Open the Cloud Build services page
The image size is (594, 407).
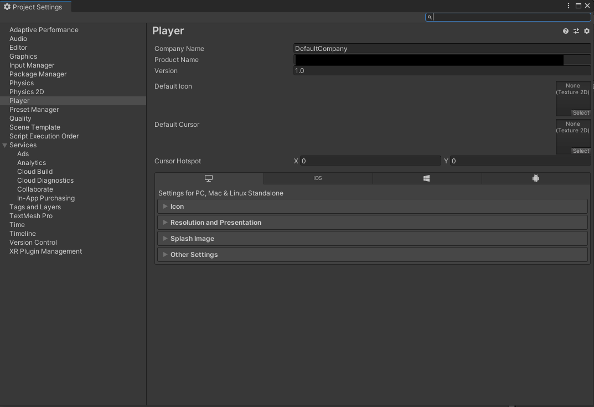coord(34,171)
